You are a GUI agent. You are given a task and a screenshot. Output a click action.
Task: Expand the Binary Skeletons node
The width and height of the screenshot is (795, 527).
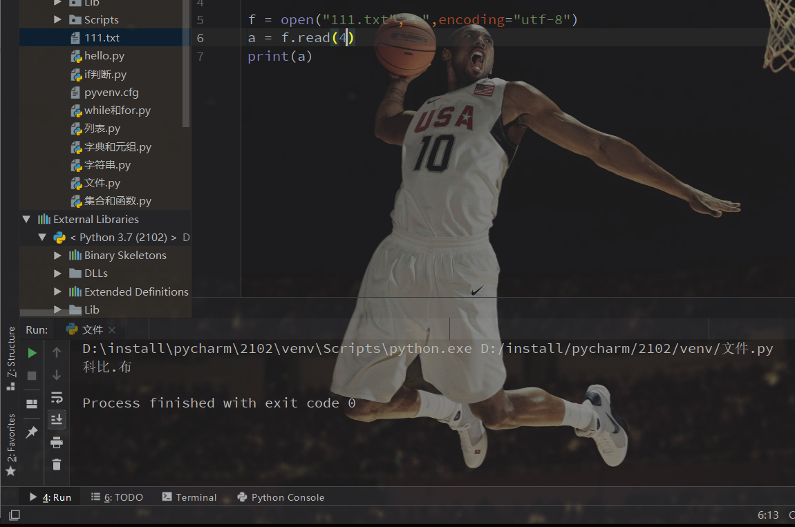pyautogui.click(x=58, y=255)
